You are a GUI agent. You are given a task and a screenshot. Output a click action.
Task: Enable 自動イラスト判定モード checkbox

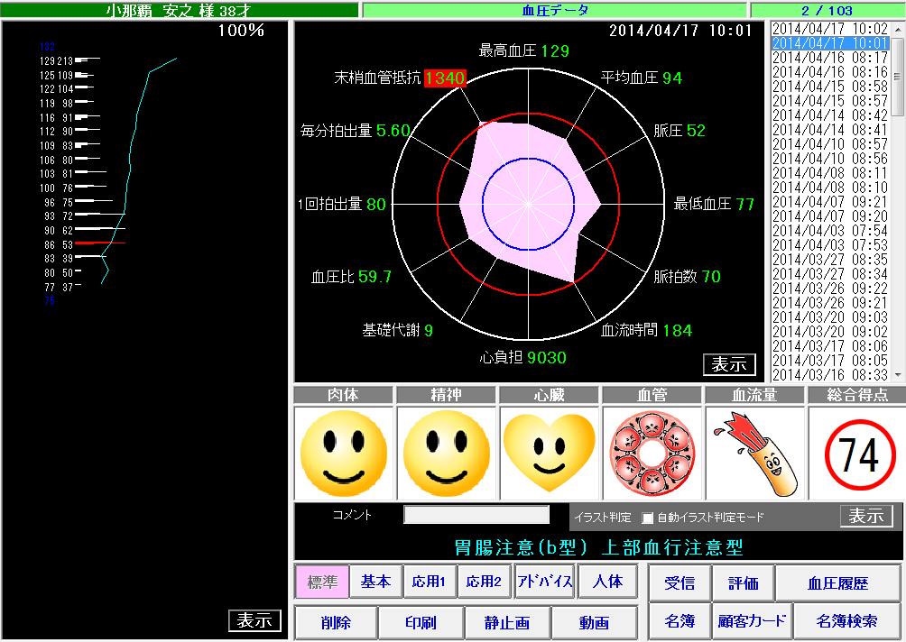coord(647,518)
